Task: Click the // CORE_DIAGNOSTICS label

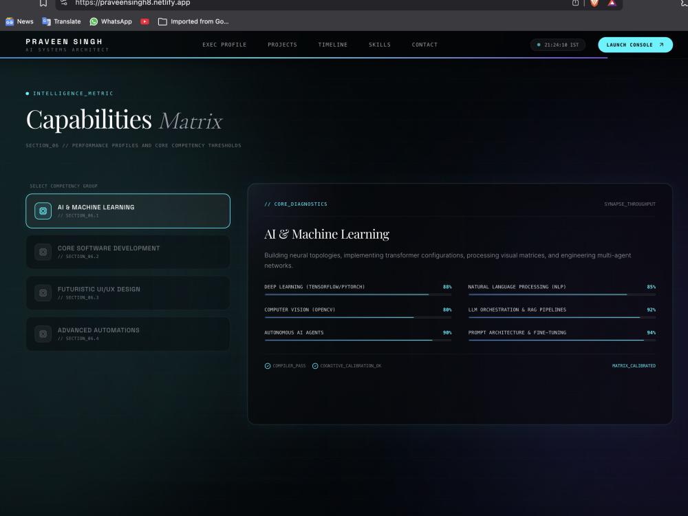Action: coord(296,204)
